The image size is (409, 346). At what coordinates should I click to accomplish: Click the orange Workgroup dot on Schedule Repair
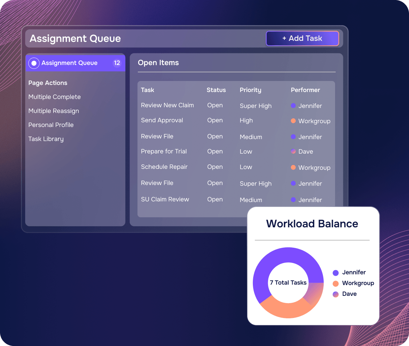point(293,167)
